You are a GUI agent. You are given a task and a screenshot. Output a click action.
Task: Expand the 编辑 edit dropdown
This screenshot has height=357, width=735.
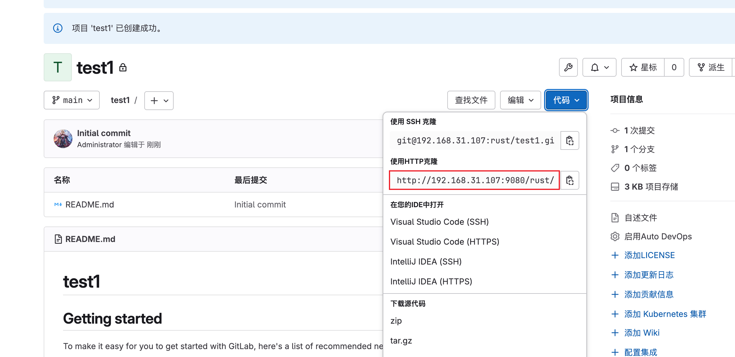click(520, 100)
